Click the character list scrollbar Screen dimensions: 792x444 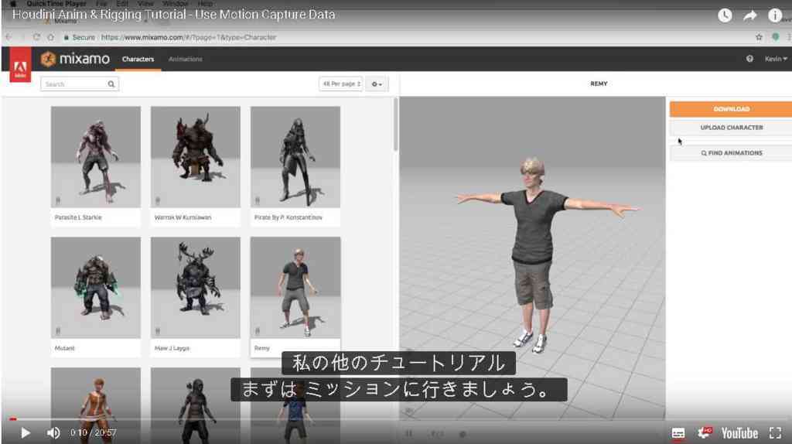tap(395, 125)
